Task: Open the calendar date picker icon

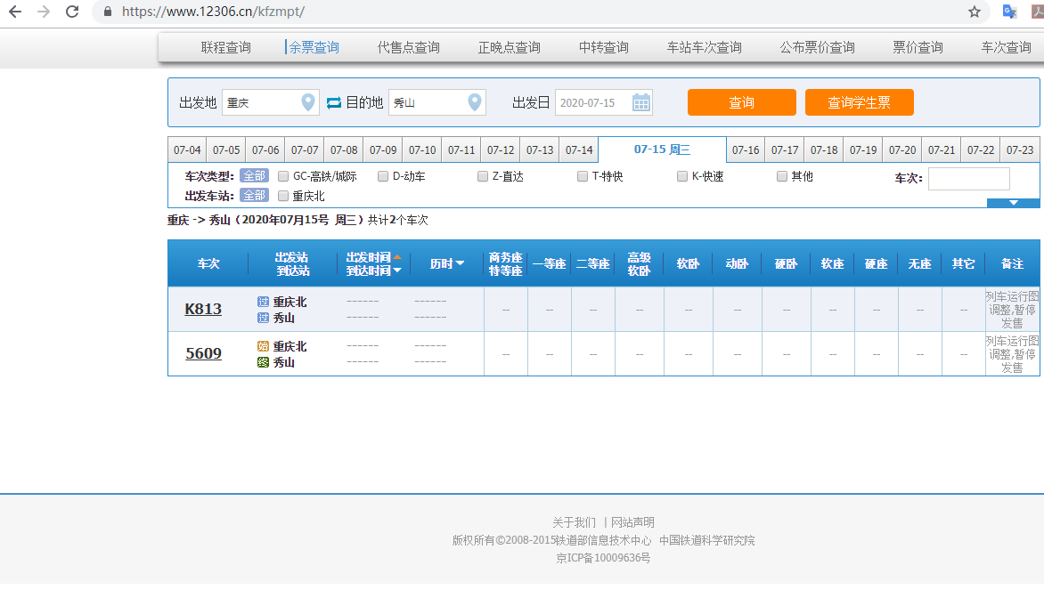Action: (x=640, y=102)
